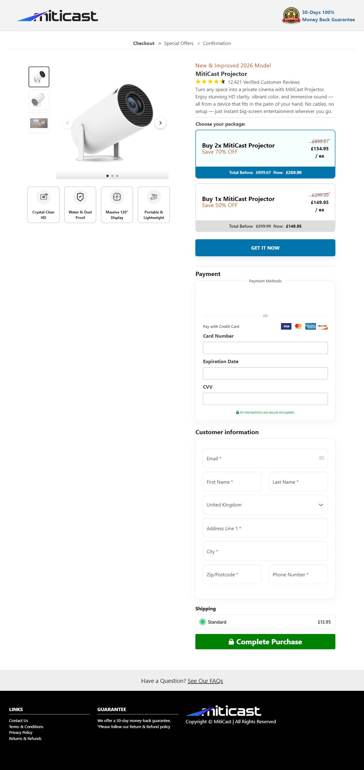Select the Standard shipping radio option
The image size is (364, 770).
(x=203, y=622)
